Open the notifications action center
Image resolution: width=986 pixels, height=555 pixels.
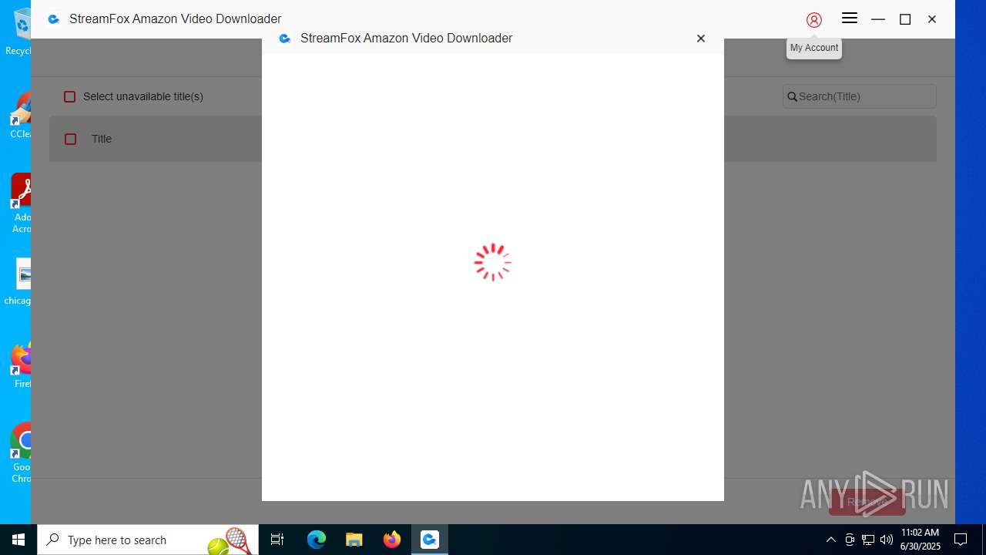[x=961, y=540]
